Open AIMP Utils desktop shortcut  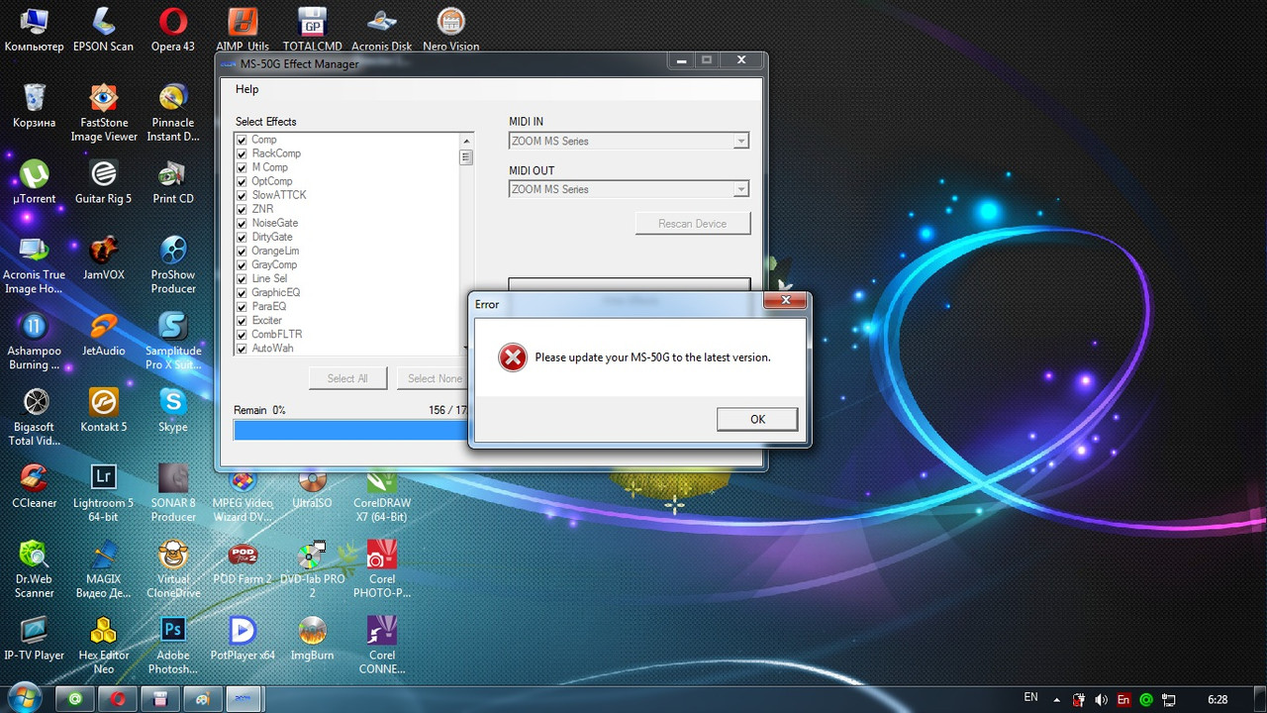point(243,29)
